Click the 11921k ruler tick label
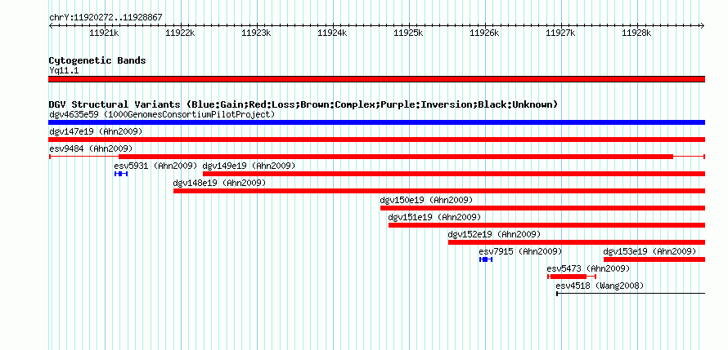728x350 pixels. tap(105, 33)
